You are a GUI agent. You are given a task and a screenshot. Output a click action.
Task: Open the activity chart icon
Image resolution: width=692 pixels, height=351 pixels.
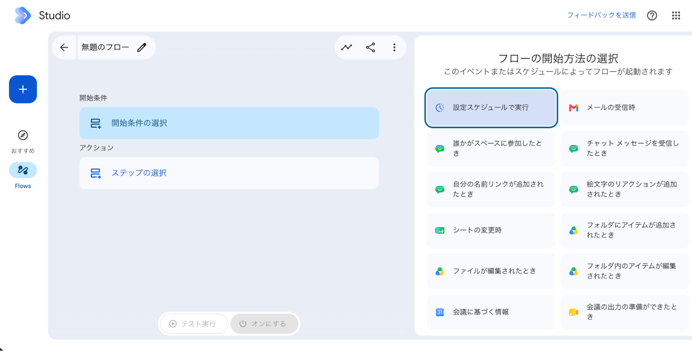(x=347, y=47)
